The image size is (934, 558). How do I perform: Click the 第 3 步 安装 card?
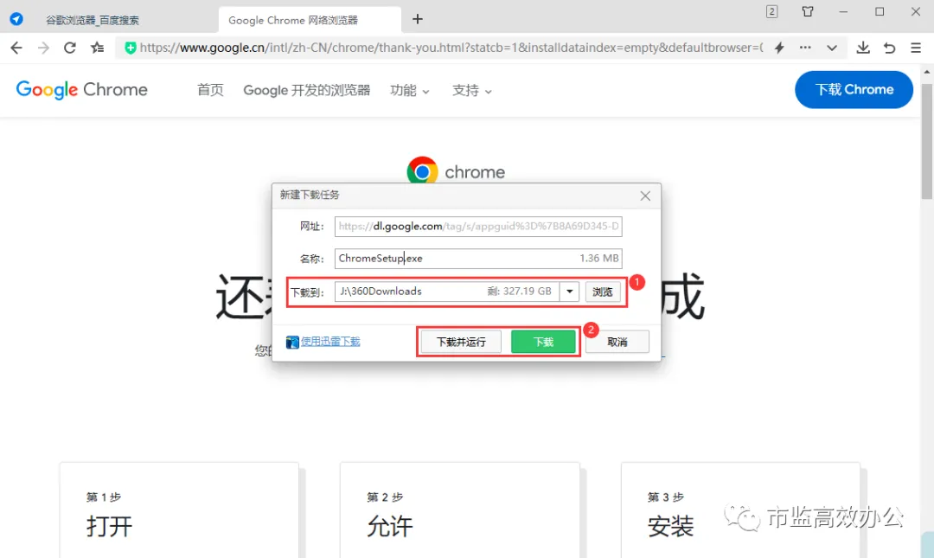point(740,510)
